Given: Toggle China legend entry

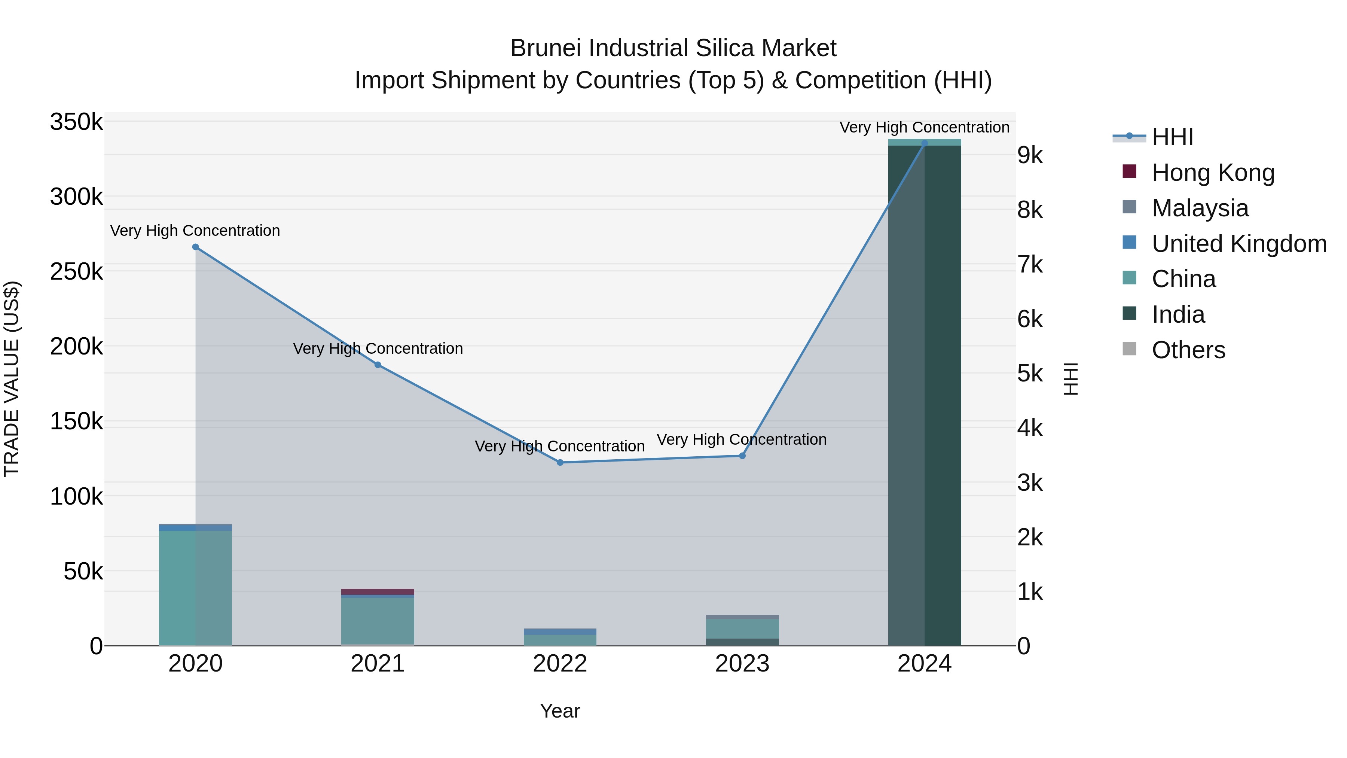Looking at the screenshot, I should [x=1169, y=279].
